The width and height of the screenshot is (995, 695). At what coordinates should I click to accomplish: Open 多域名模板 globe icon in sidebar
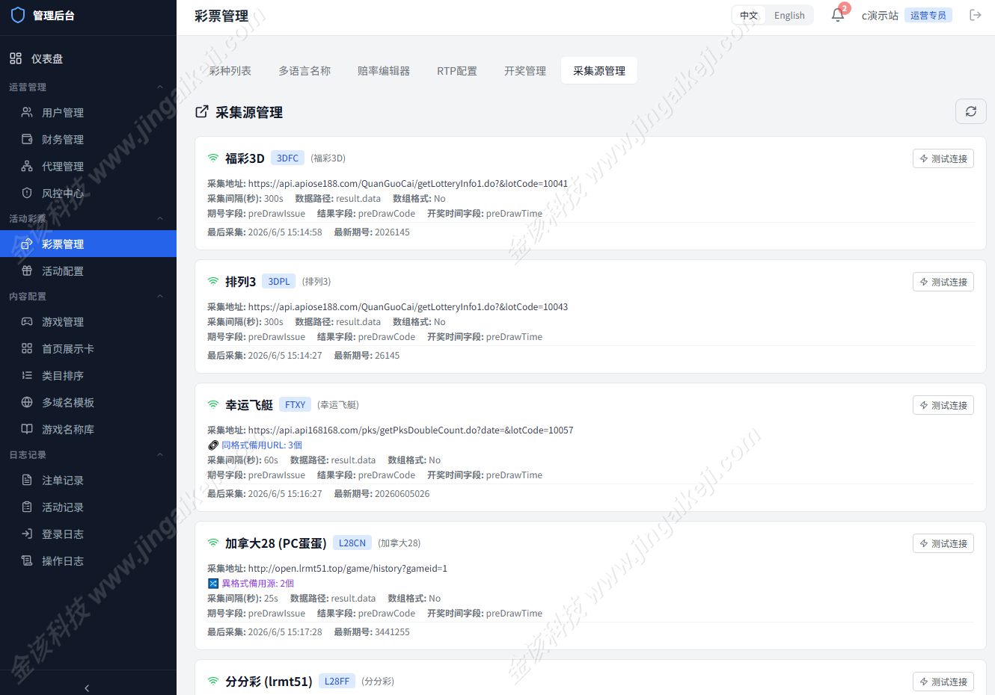27,402
